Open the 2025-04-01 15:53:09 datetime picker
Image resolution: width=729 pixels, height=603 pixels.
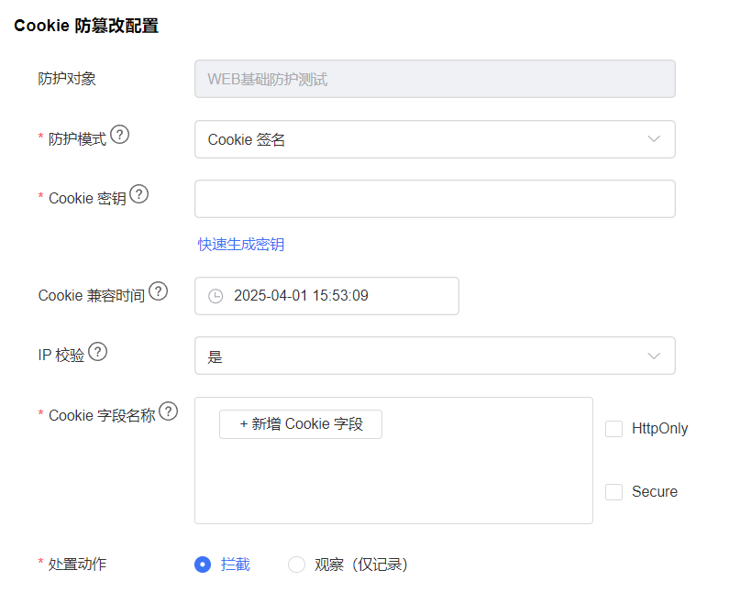[326, 296]
